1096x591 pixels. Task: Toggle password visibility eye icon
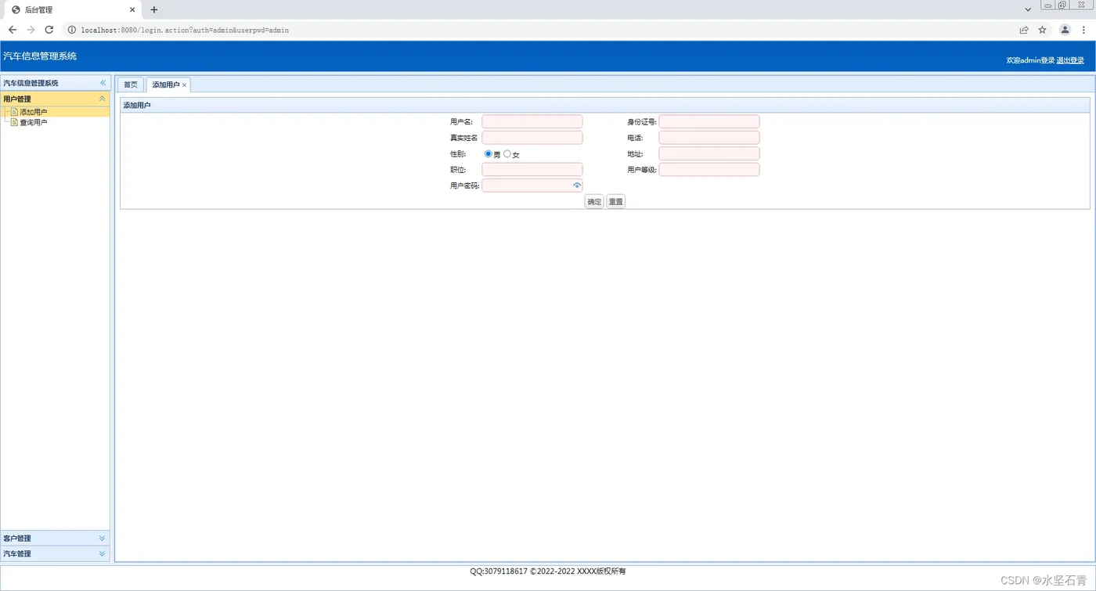577,186
